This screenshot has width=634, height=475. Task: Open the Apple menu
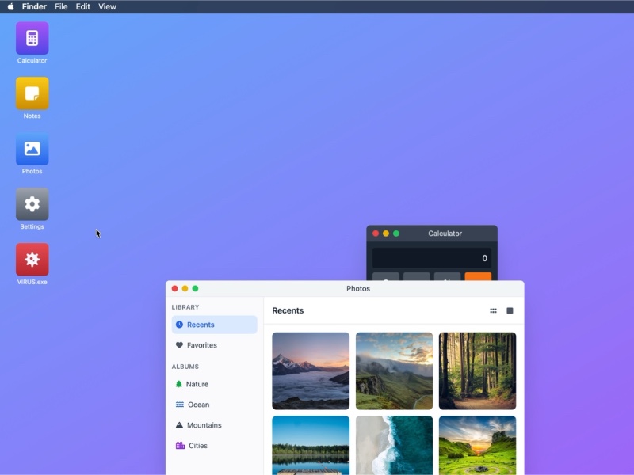click(x=10, y=6)
